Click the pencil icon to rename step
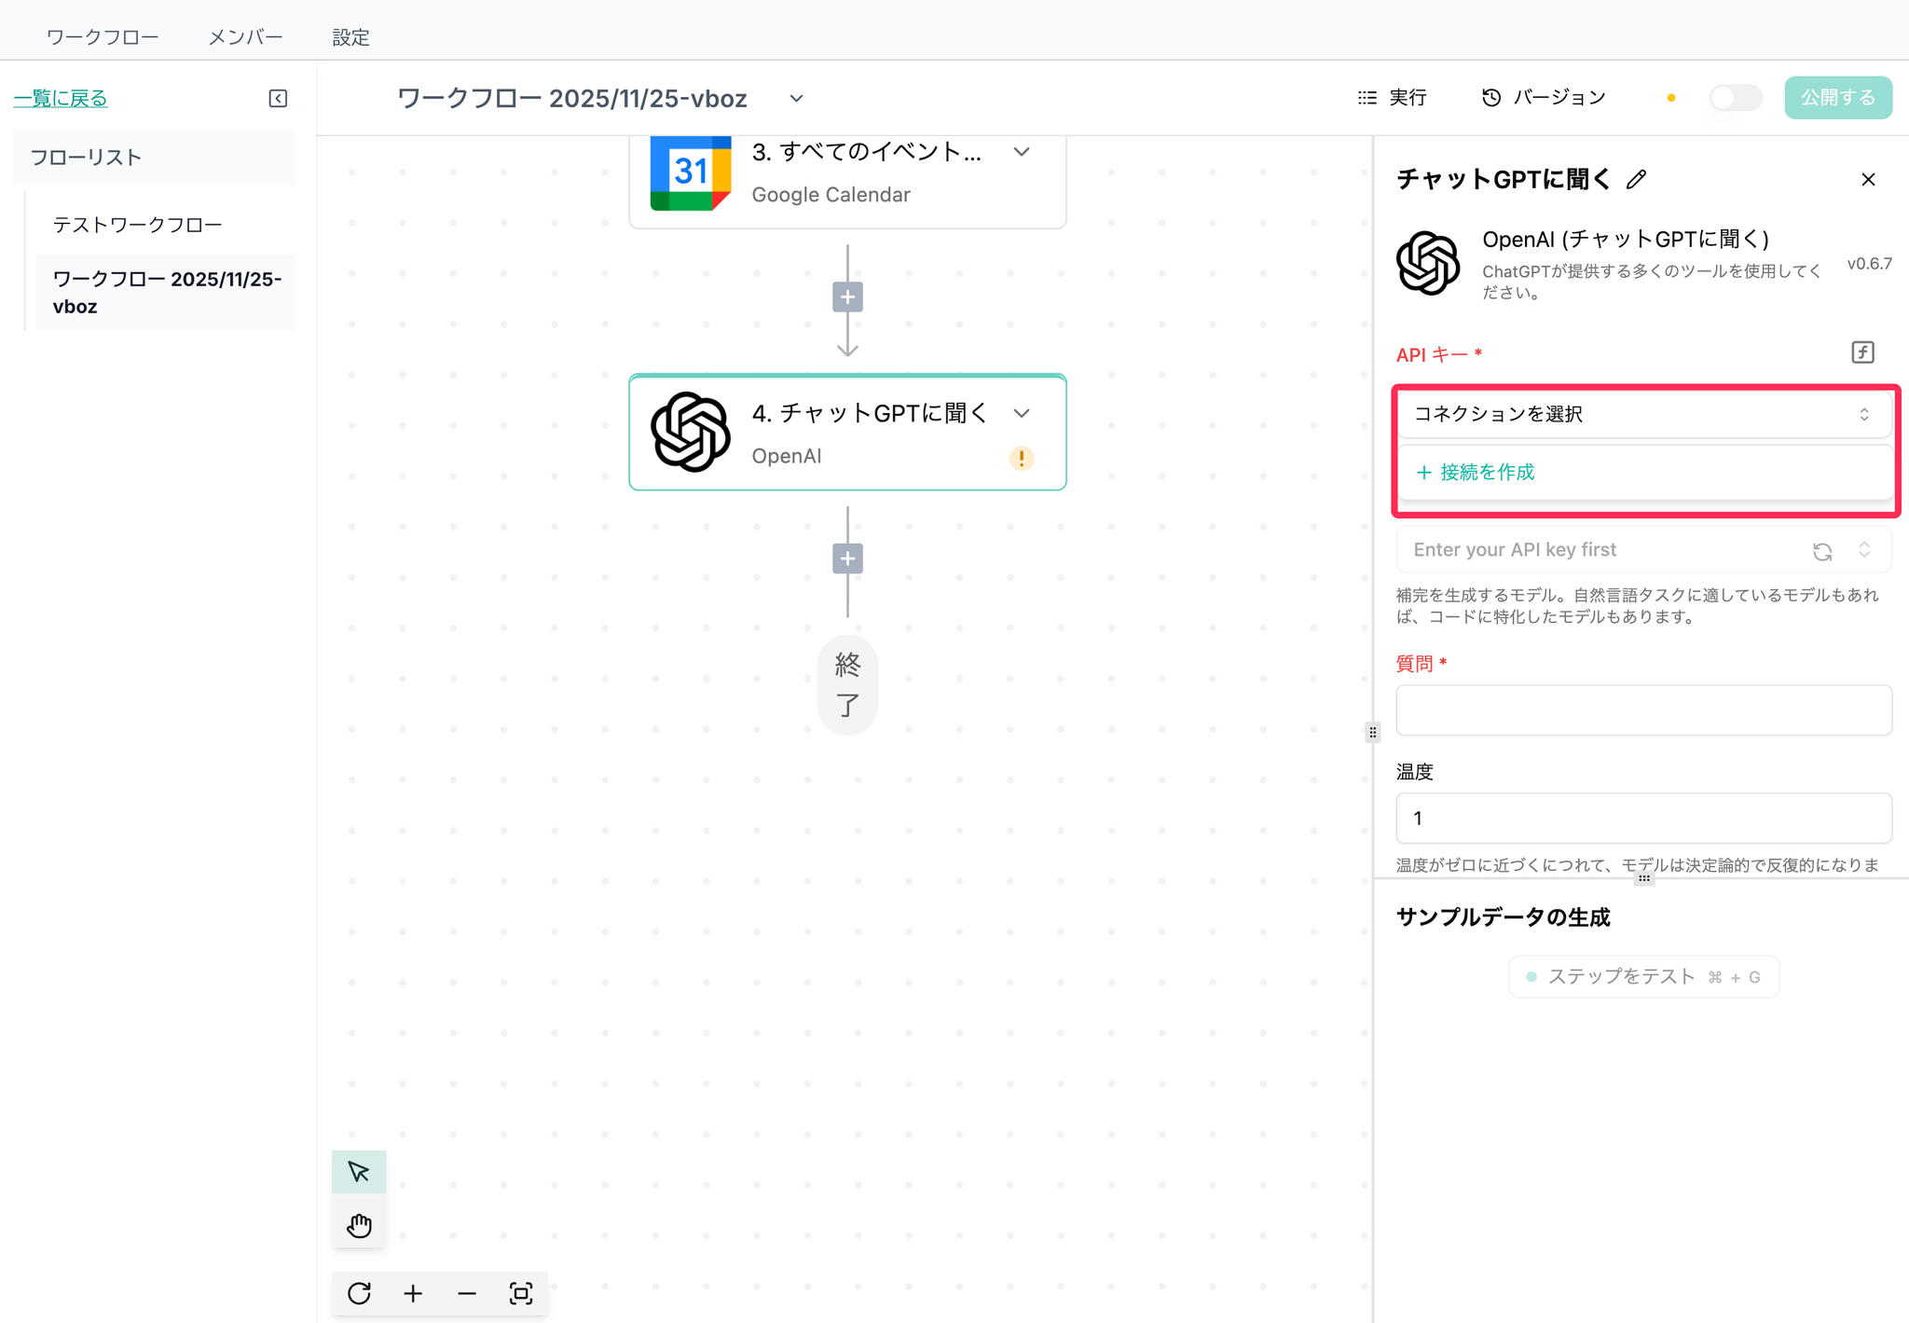The height and width of the screenshot is (1323, 1909). point(1637,180)
